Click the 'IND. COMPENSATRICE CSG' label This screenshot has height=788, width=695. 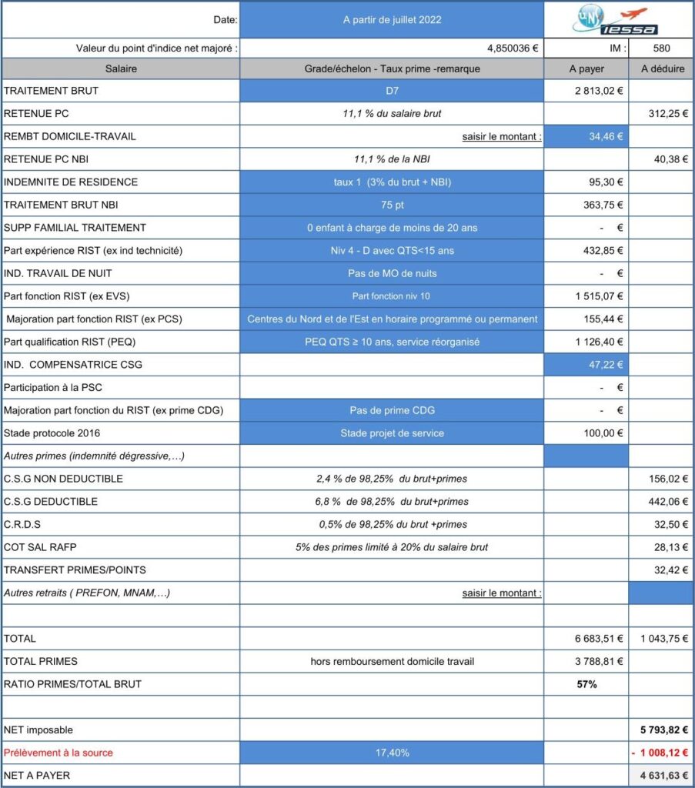73,365
